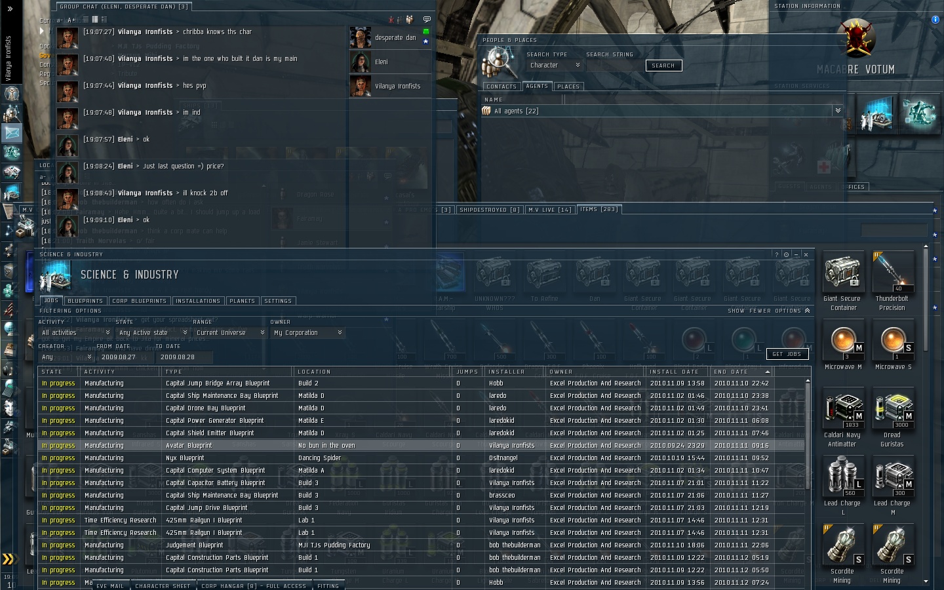Open the Character Sheet minimized window tab
Image resolution: width=944 pixels, height=590 pixels.
163,585
